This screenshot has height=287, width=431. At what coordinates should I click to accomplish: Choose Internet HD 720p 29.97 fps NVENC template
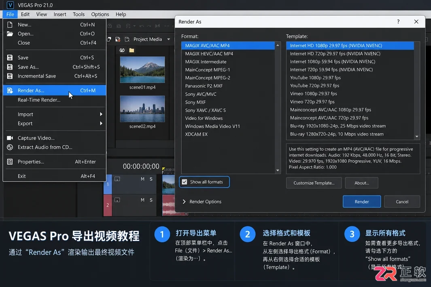[x=350, y=53]
